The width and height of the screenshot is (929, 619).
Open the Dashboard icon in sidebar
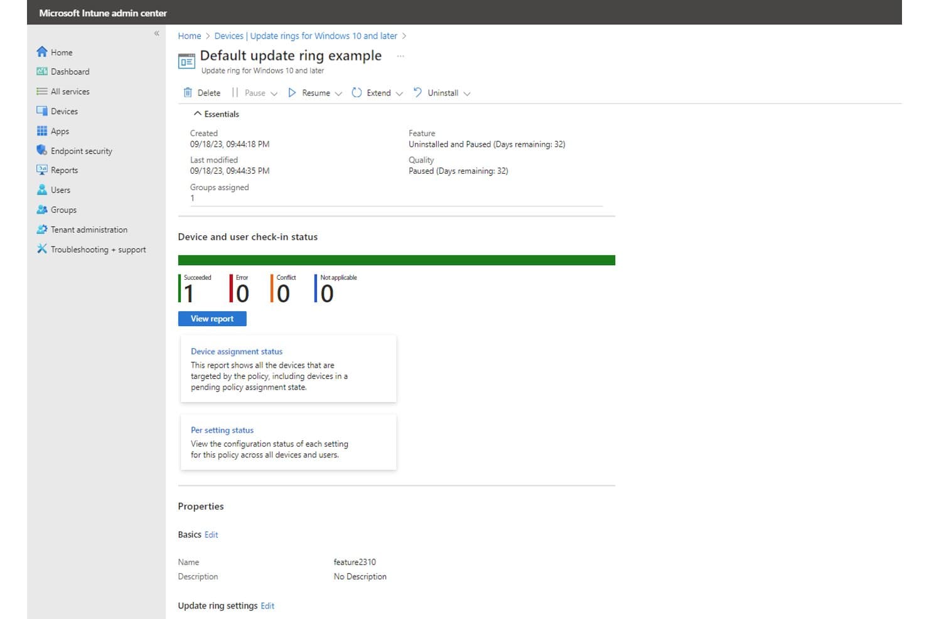click(x=42, y=71)
